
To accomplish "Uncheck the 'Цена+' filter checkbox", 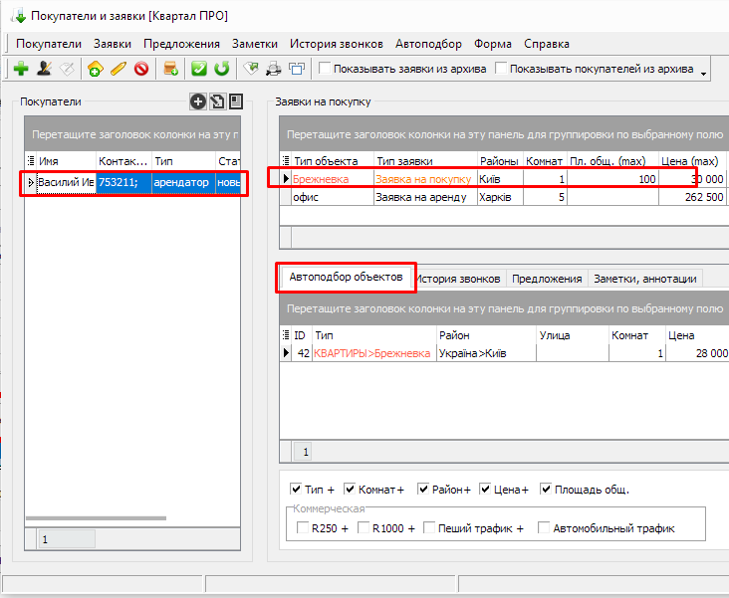I will pos(486,490).
